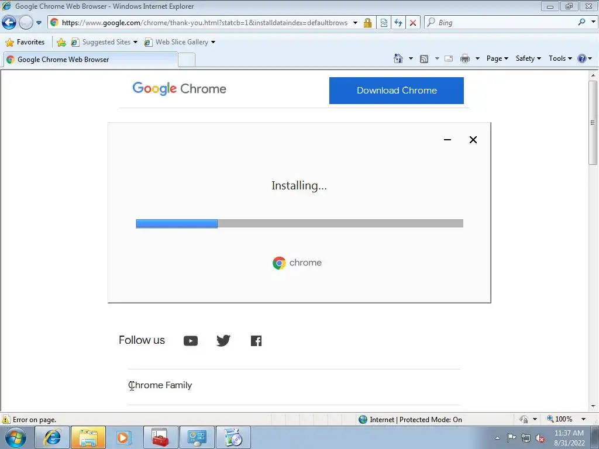Open the YouTube follow icon
The image size is (599, 449).
coord(191,341)
